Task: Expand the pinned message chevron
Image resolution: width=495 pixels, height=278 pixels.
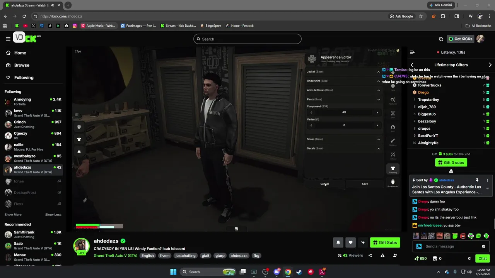Action: click(x=487, y=188)
